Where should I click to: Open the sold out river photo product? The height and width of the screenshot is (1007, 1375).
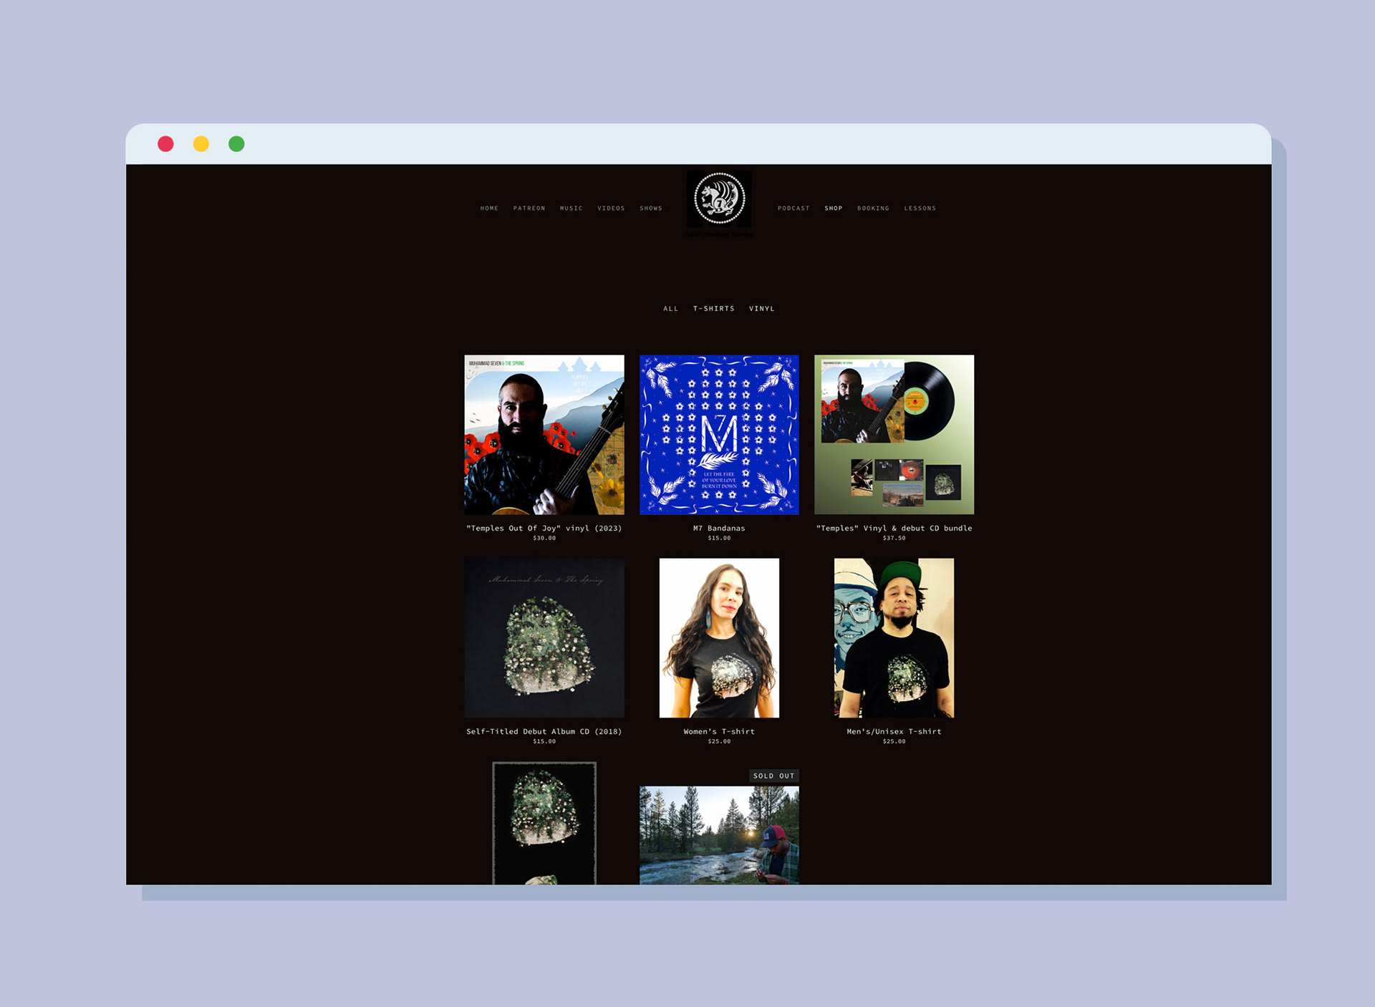pos(719,835)
